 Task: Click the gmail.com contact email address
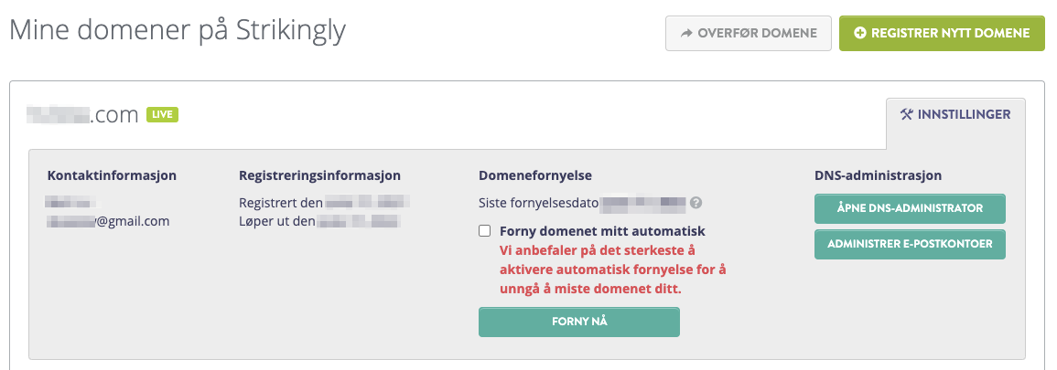[108, 221]
